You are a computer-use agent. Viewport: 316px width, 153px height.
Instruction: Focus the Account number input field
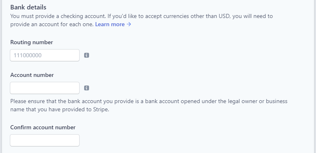tap(45, 88)
